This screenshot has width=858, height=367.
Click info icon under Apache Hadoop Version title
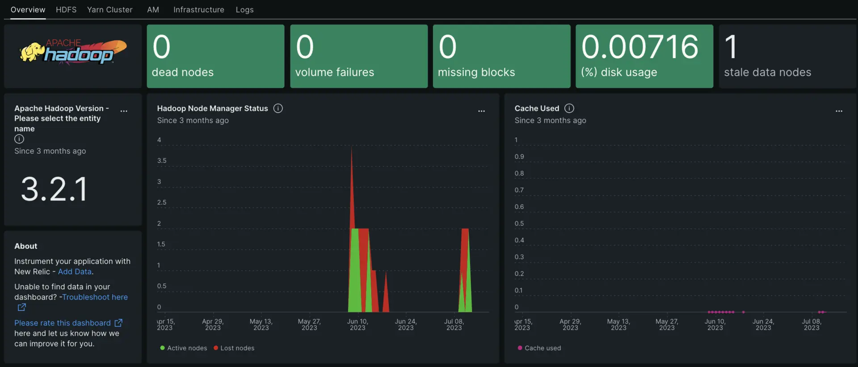pyautogui.click(x=19, y=139)
